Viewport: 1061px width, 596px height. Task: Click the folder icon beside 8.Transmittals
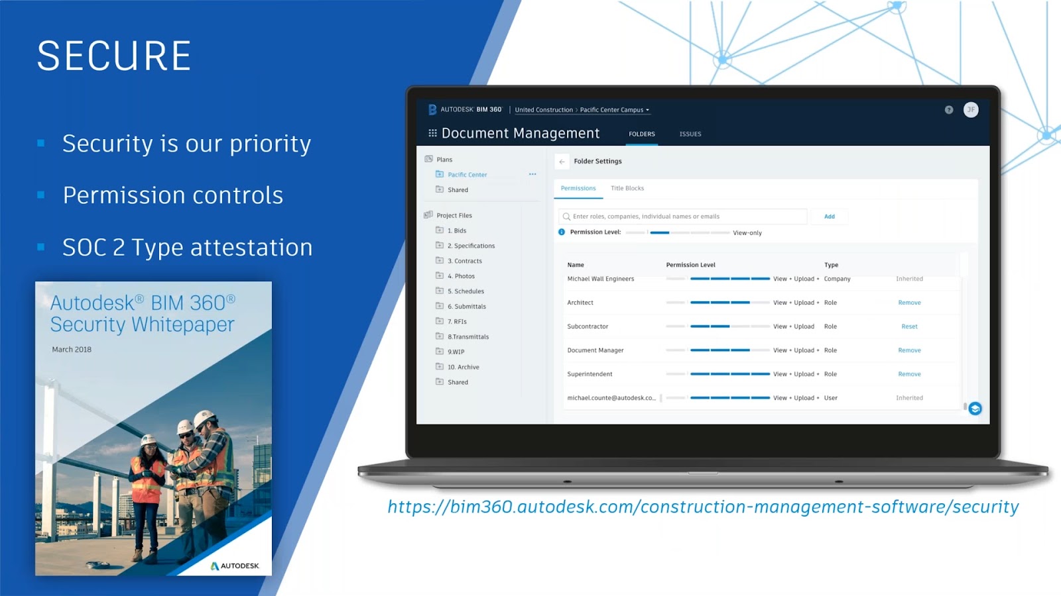point(439,336)
